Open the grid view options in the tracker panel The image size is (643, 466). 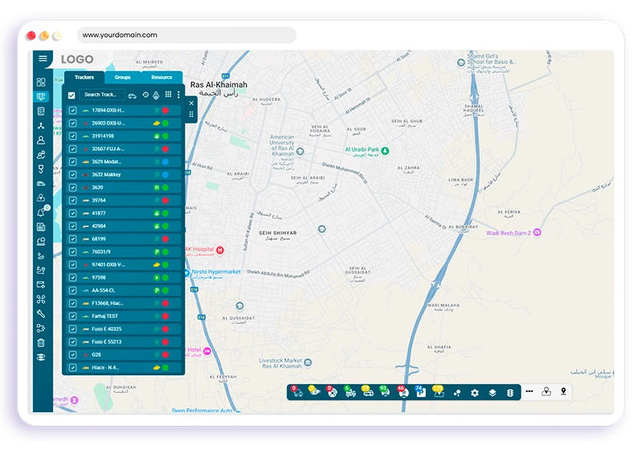pyautogui.click(x=168, y=95)
